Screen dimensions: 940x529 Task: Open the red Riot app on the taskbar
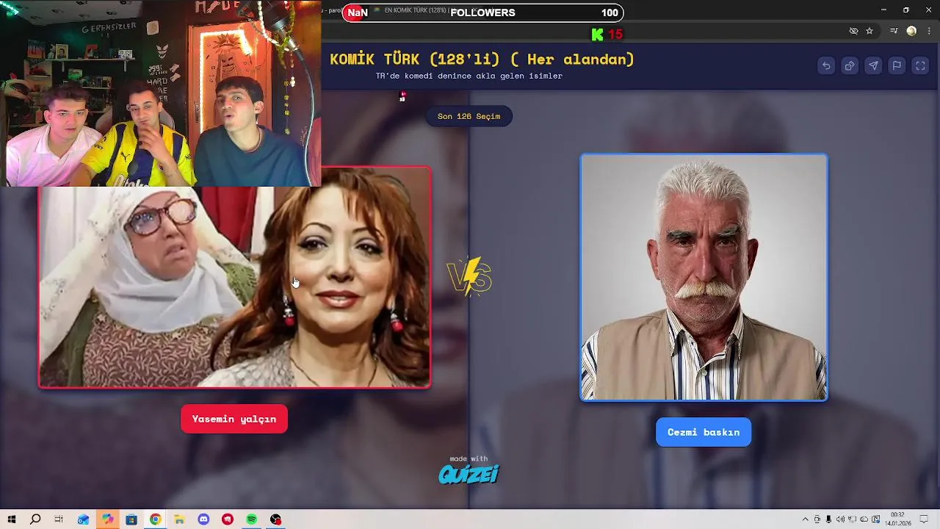[x=228, y=519]
